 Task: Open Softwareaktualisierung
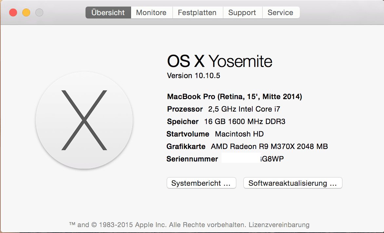point(293,183)
